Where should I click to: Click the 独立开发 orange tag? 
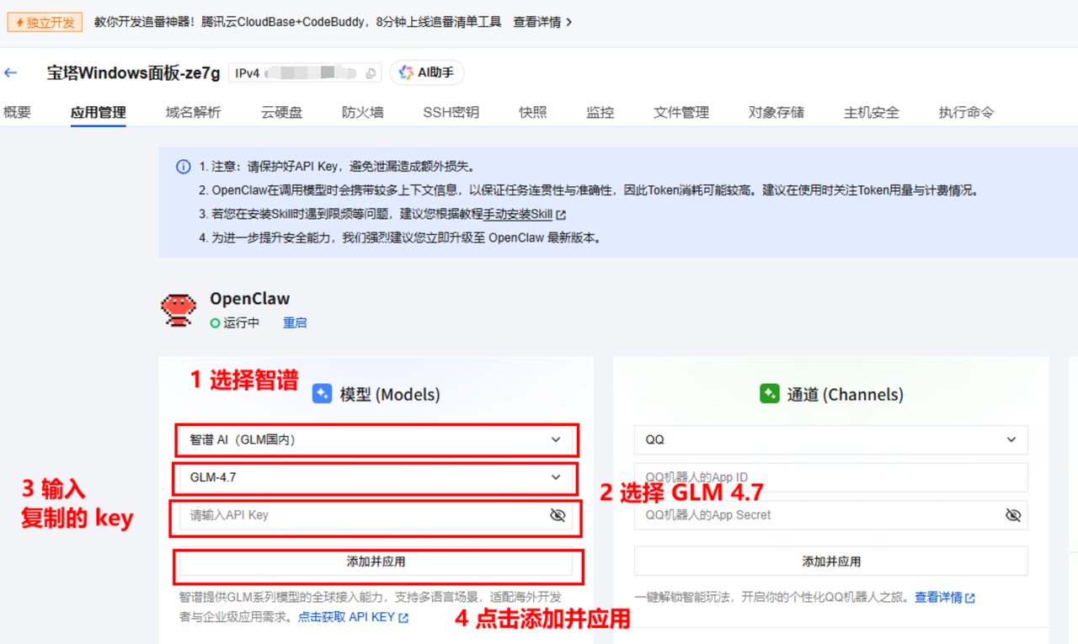[45, 22]
